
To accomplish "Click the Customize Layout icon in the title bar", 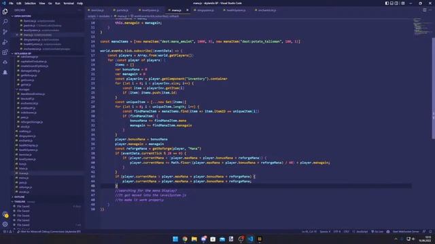I will click(403, 3).
